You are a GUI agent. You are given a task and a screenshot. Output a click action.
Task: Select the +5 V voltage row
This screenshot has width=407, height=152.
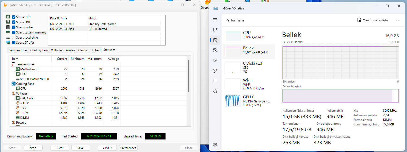99,108
